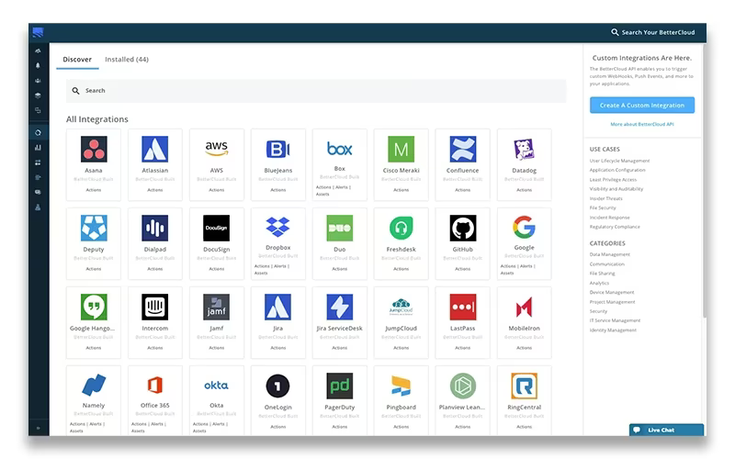Open the AWS integration
The width and height of the screenshot is (735, 459).
(x=217, y=165)
